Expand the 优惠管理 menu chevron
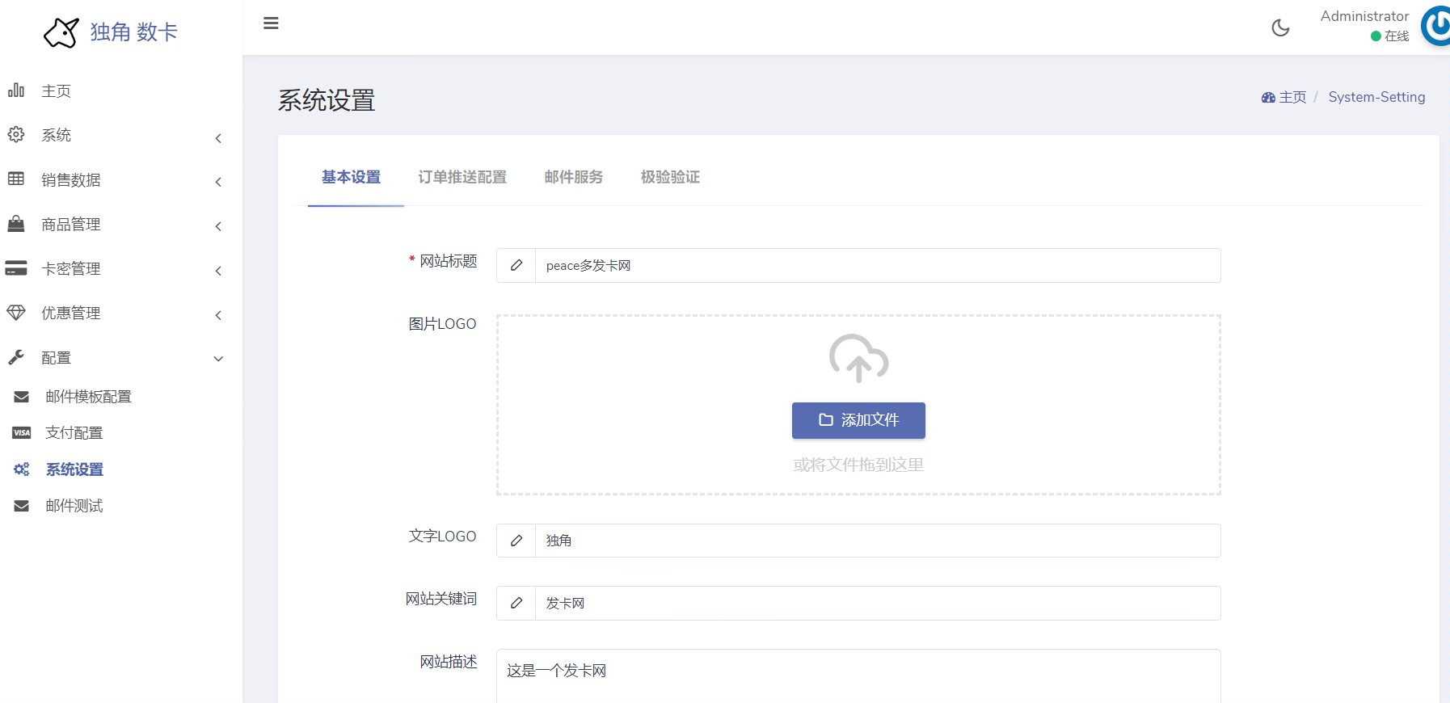This screenshot has height=703, width=1450. 218,315
